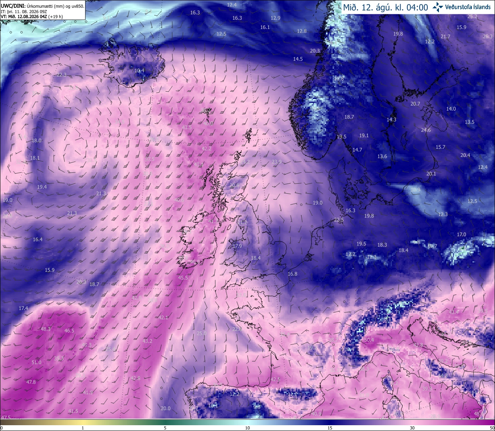Click the 51.0 value in southwest Atlantic
The height and width of the screenshot is (431, 495).
coord(36,362)
